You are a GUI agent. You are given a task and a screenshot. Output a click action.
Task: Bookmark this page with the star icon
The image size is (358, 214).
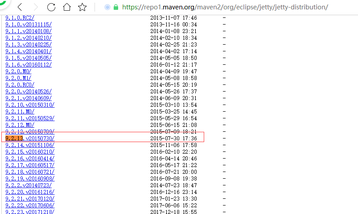pos(82,7)
